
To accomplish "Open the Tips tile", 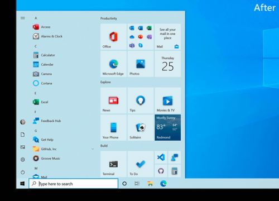I will point(141,100).
